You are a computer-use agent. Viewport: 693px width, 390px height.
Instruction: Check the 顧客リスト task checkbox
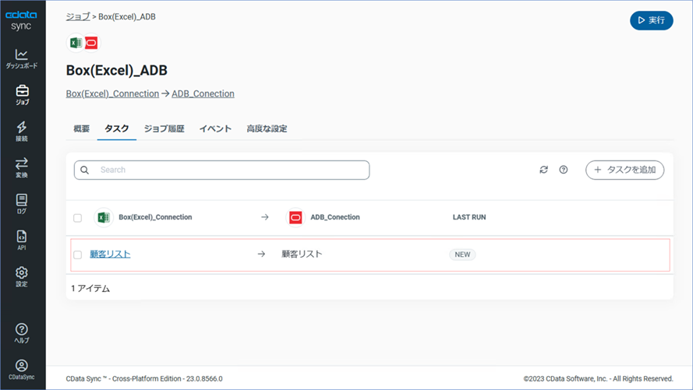coord(77,255)
